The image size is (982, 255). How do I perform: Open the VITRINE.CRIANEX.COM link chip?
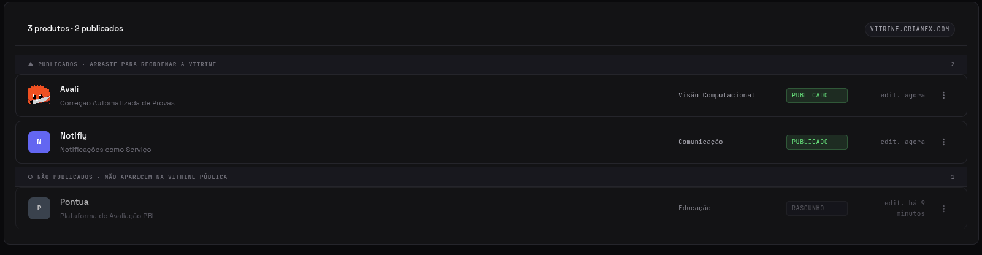(x=910, y=29)
